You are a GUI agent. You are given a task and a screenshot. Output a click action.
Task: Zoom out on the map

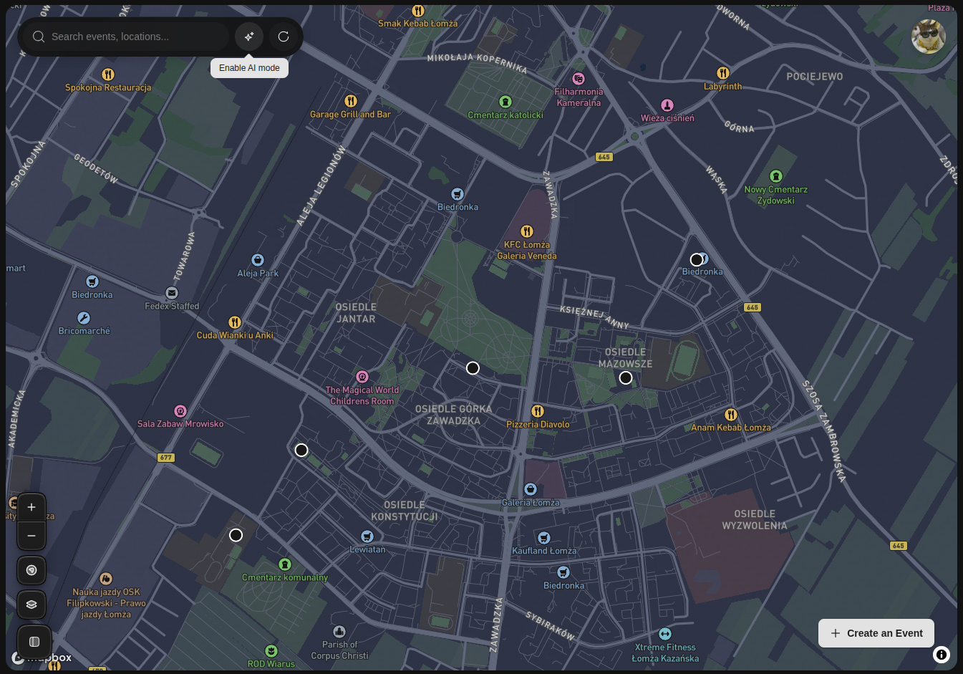32,536
